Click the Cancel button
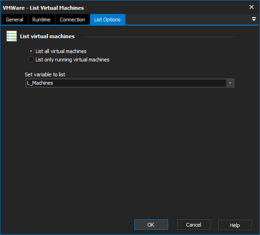Image resolution: width=260 pixels, height=235 pixels. tap(194, 225)
